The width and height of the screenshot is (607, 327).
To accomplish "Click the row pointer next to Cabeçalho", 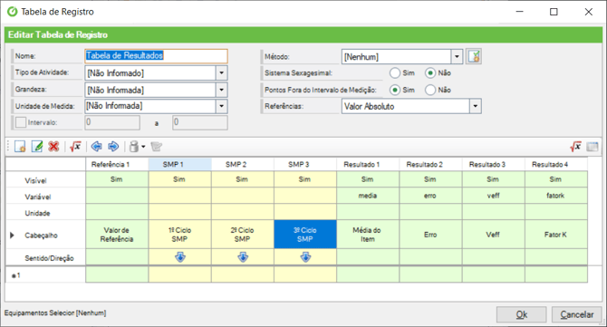I will point(12,235).
